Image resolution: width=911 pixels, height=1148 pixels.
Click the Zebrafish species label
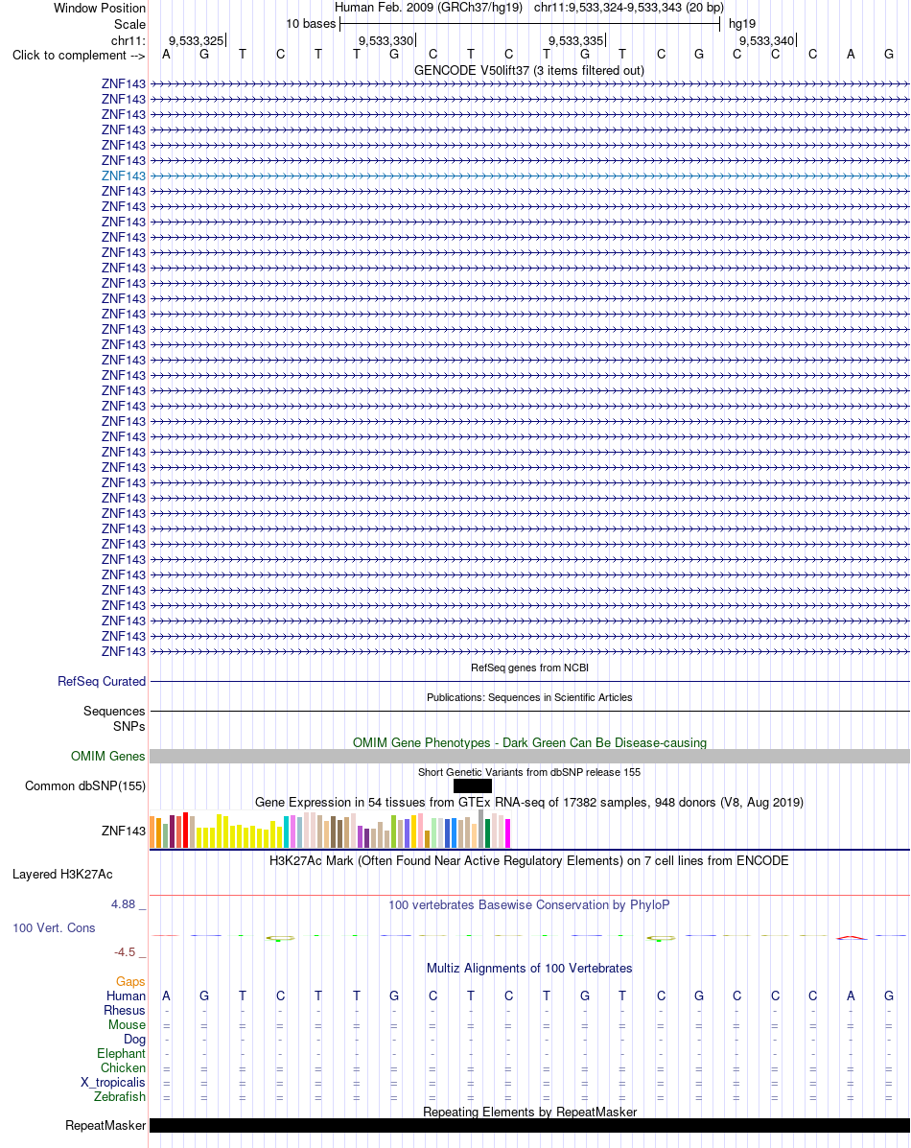119,1097
